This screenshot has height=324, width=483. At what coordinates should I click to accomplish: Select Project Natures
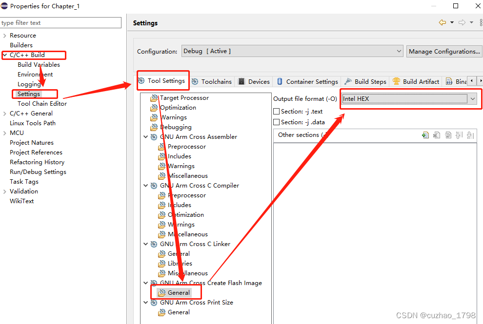[x=31, y=143]
